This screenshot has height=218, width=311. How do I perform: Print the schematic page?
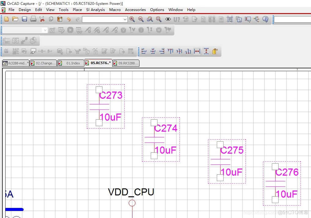coord(33,19)
